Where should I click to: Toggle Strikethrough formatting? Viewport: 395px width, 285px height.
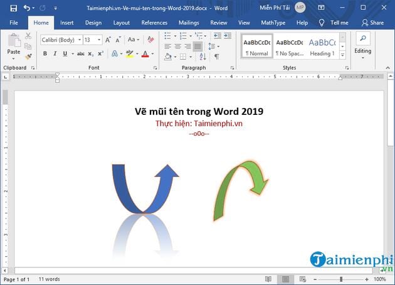click(x=81, y=54)
